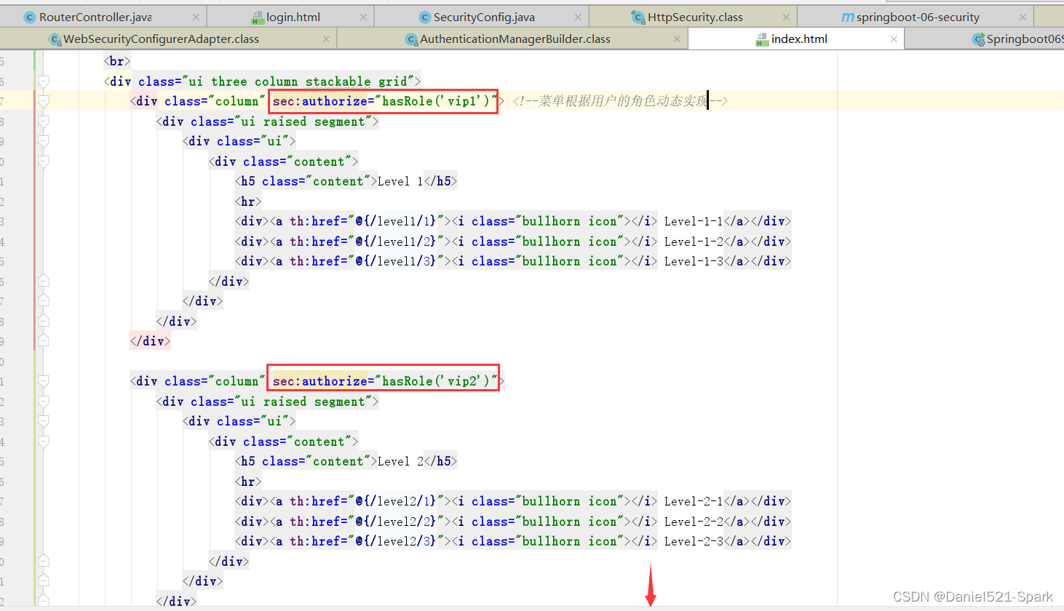Click the Level-2-3 link text
The width and height of the screenshot is (1064, 611).
tap(694, 541)
